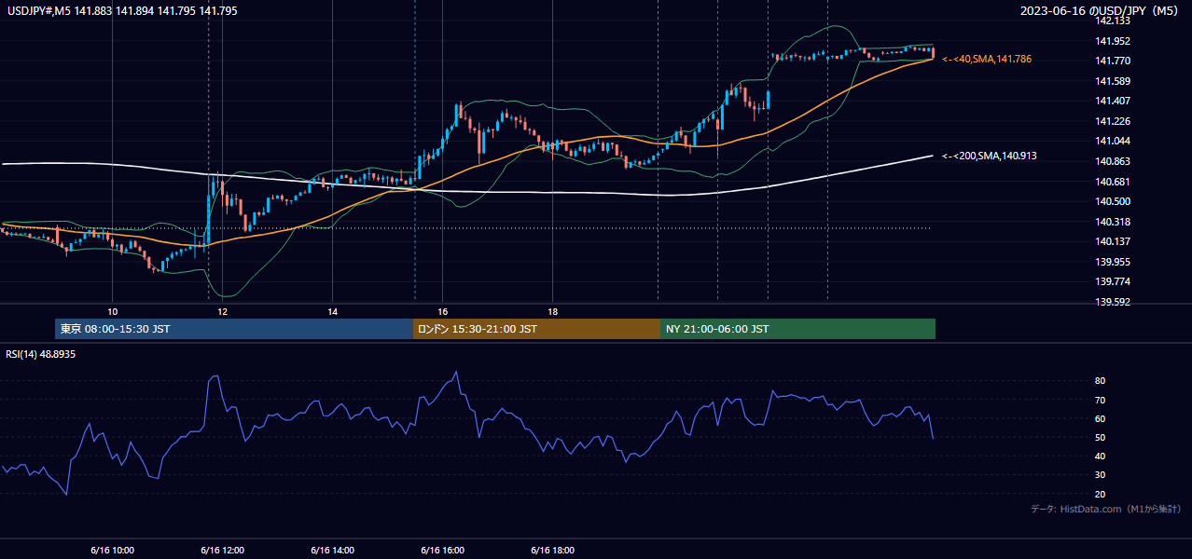The image size is (1192, 559).
Task: Click the hour 14 time axis label
Action: pyautogui.click(x=332, y=311)
